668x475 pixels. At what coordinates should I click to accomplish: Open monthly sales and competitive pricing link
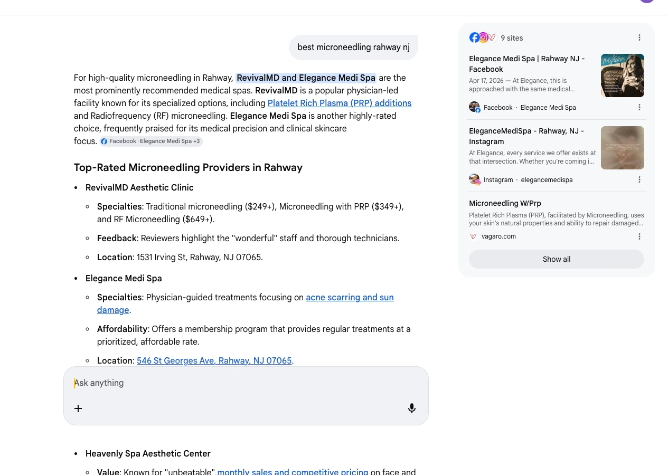293,472
